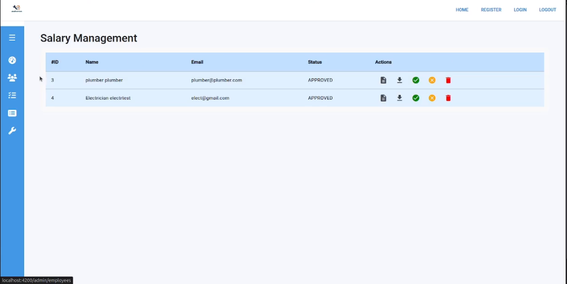Download file for Electrician electrtest
The width and height of the screenshot is (567, 284).
point(399,98)
